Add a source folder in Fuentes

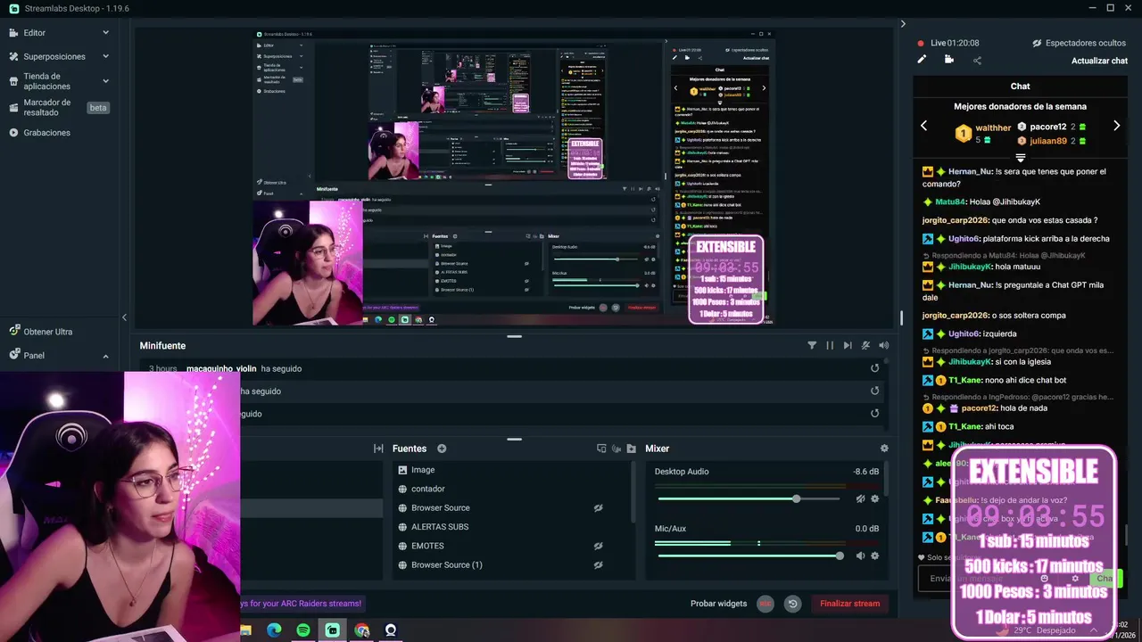coord(632,449)
